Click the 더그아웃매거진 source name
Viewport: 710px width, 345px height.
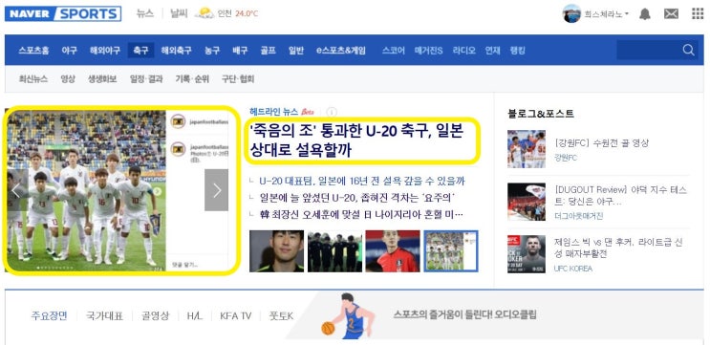tap(578, 216)
